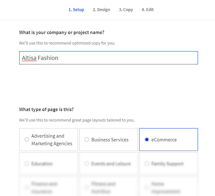Click the optimized copy helper text
The width and height of the screenshot is (215, 196).
pyautogui.click(x=67, y=43)
